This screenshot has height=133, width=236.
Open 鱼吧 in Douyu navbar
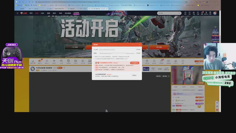[60, 13]
